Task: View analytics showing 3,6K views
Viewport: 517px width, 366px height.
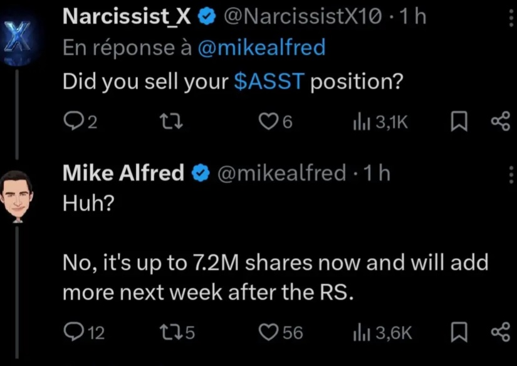Action: [x=382, y=333]
